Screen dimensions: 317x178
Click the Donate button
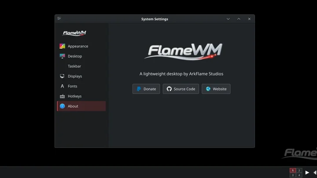146,89
